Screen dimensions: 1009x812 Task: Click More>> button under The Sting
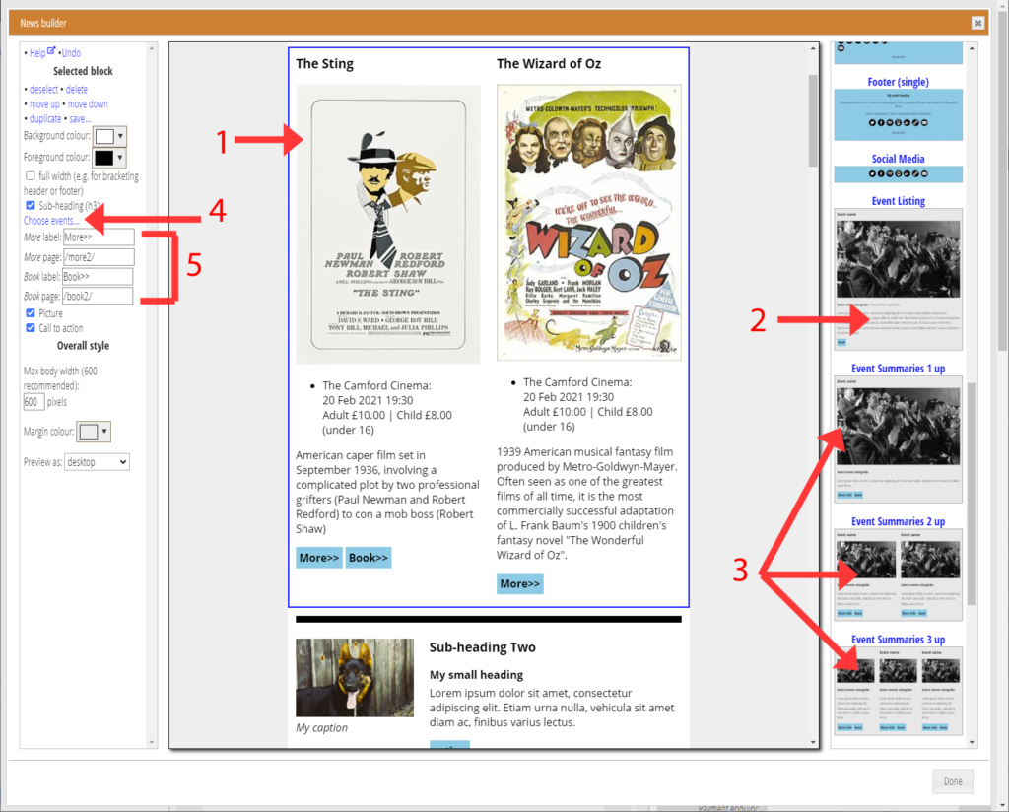tap(319, 558)
